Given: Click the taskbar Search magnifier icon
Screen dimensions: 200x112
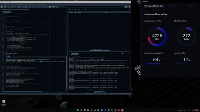Looking at the screenshot, I should (x=81, y=110).
